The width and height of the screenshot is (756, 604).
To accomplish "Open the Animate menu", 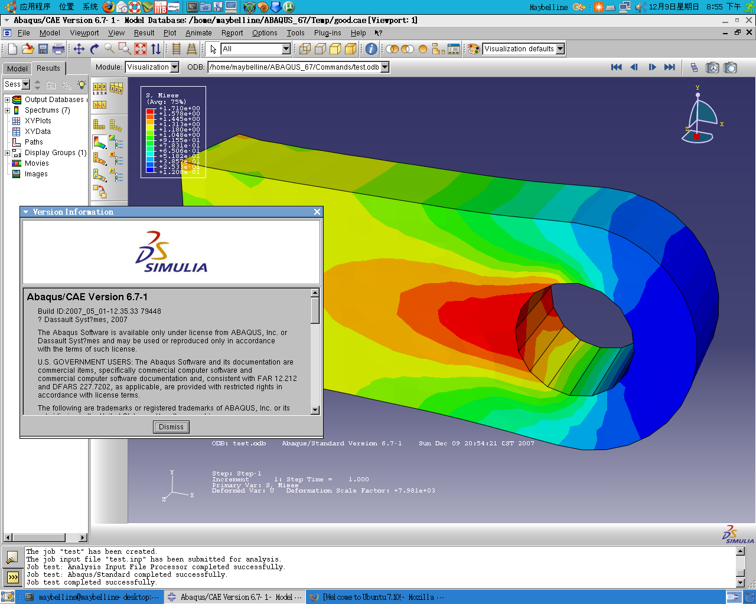I will pos(198,33).
